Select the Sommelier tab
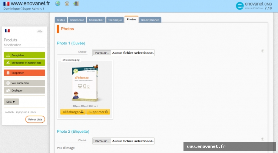This screenshot has height=153, width=278. pos(96,20)
